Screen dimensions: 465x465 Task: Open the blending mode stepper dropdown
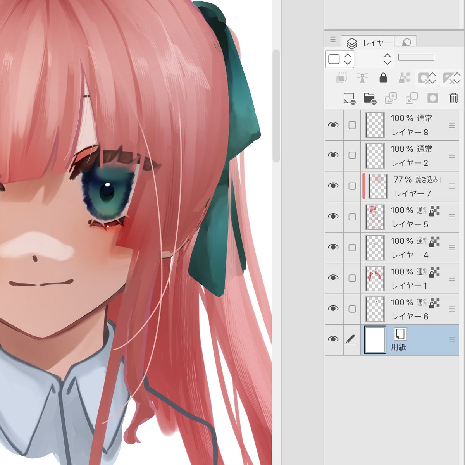375,59
